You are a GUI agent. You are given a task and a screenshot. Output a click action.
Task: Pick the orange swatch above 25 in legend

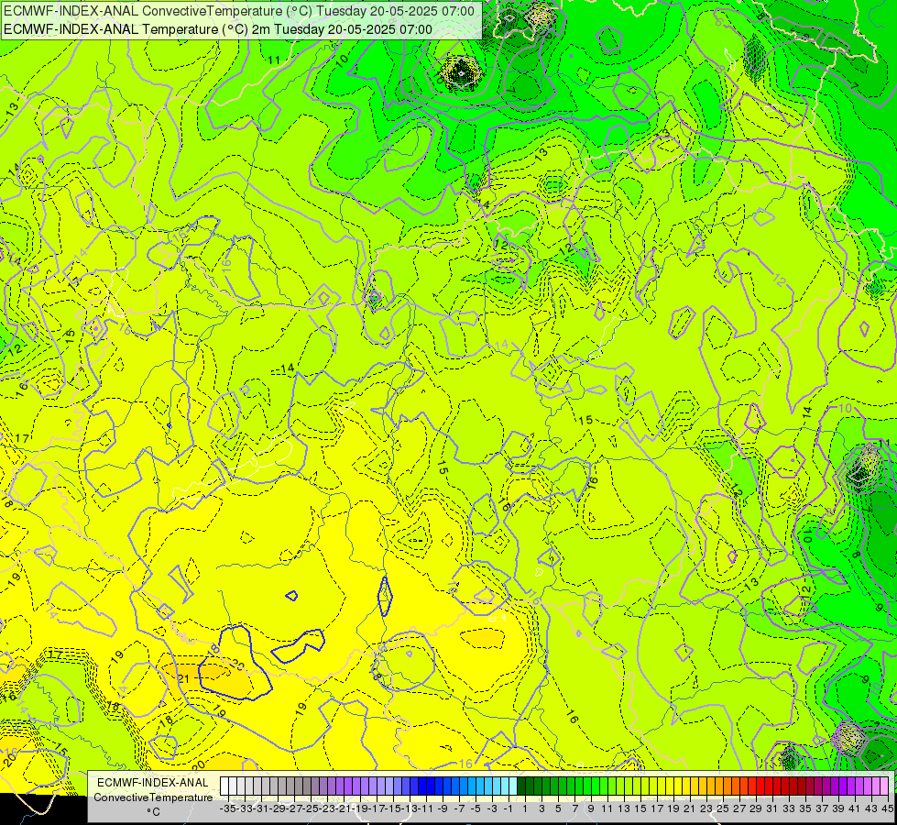coord(719,786)
